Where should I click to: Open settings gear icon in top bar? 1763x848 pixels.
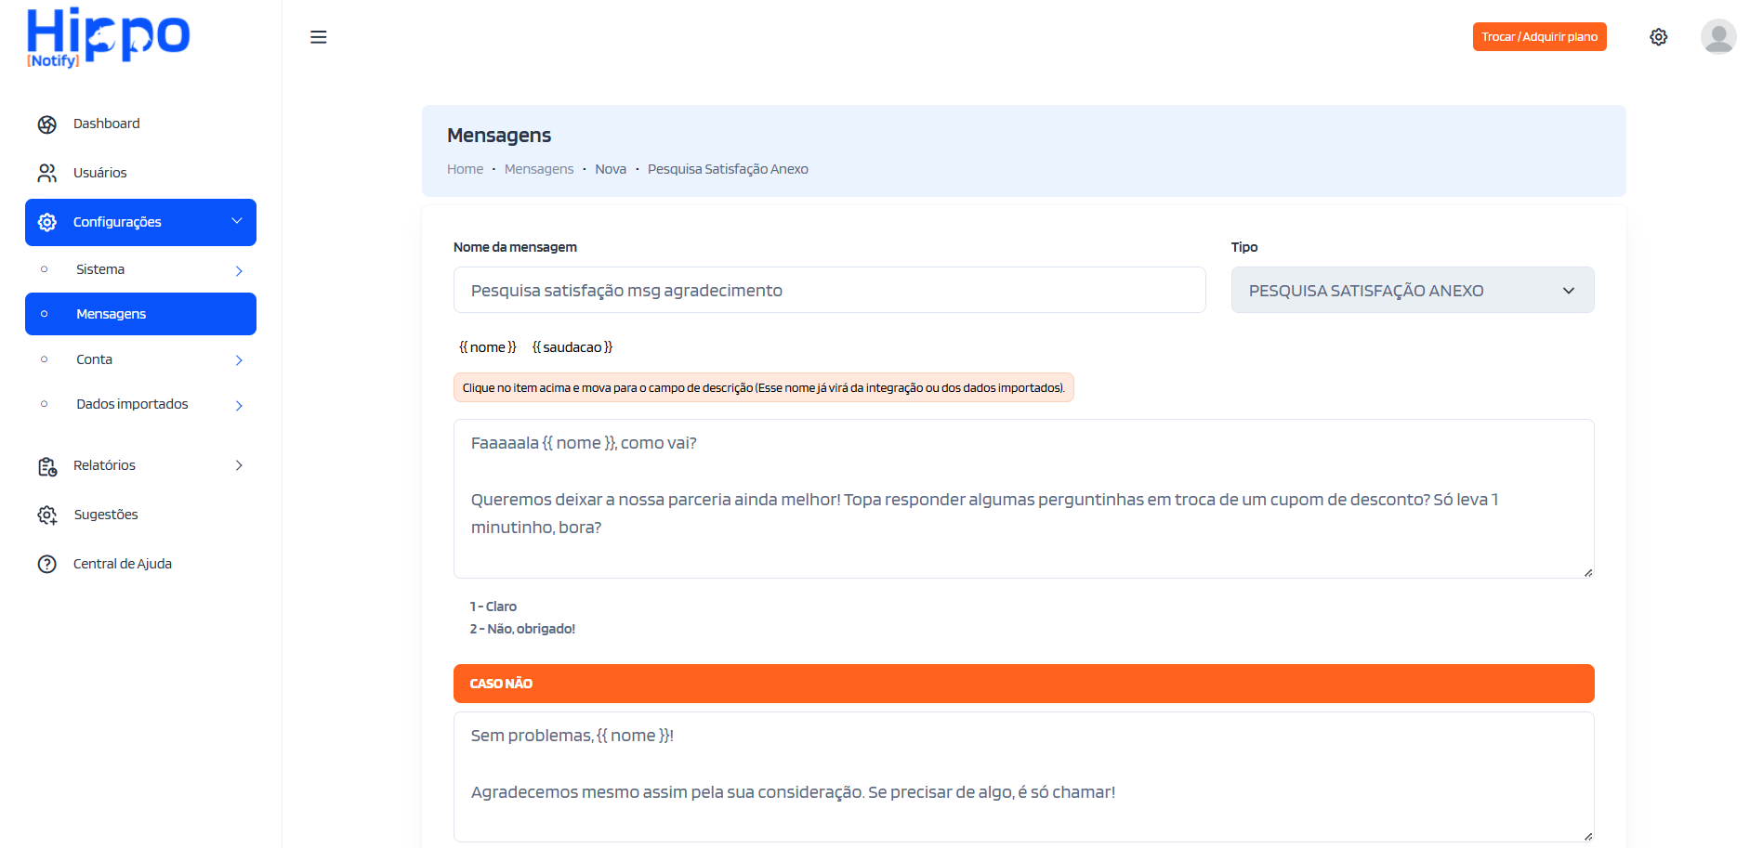coord(1658,37)
